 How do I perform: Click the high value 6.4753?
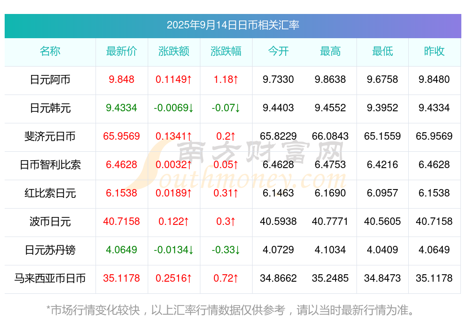tap(330, 164)
